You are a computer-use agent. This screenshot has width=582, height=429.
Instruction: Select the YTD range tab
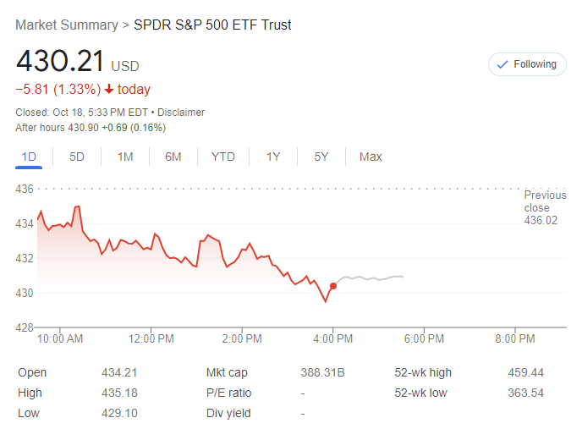[x=223, y=157]
